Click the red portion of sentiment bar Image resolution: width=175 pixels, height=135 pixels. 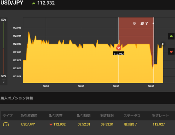coord(4,61)
